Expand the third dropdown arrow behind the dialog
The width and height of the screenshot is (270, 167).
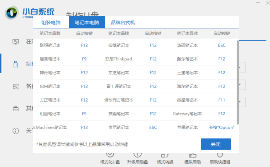[240, 101]
